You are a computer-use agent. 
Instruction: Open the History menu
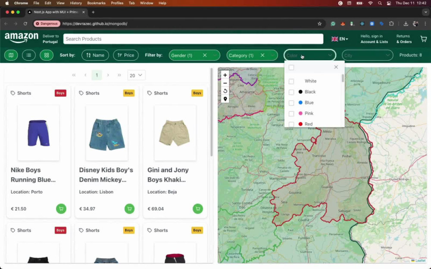click(75, 3)
